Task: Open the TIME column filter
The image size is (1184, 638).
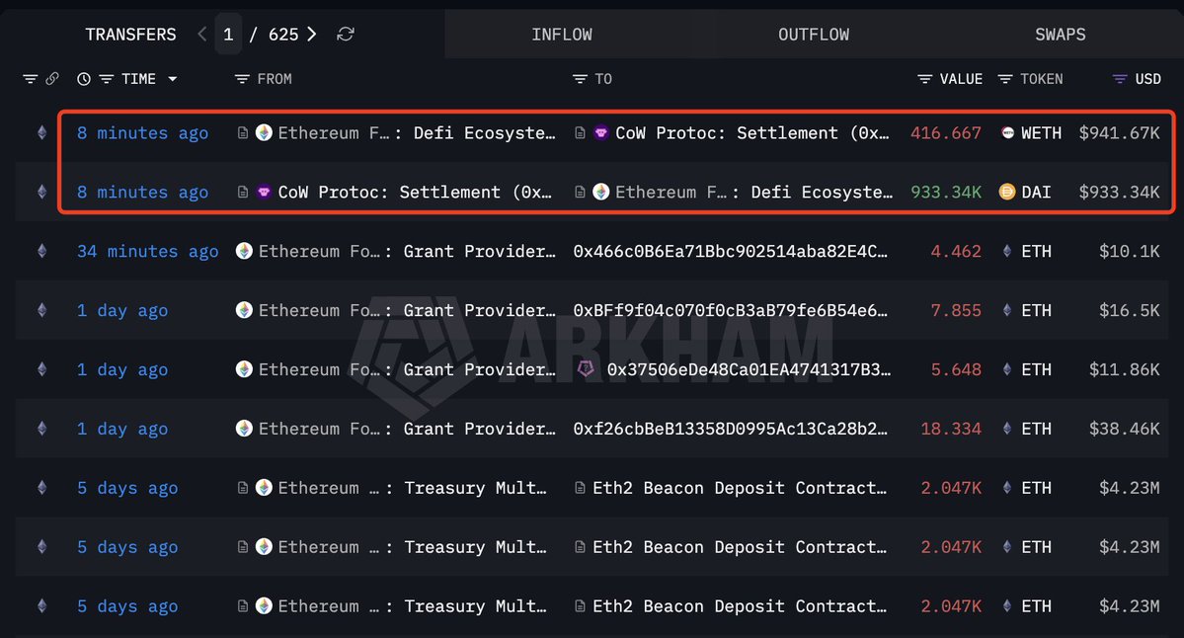Action: (x=106, y=79)
